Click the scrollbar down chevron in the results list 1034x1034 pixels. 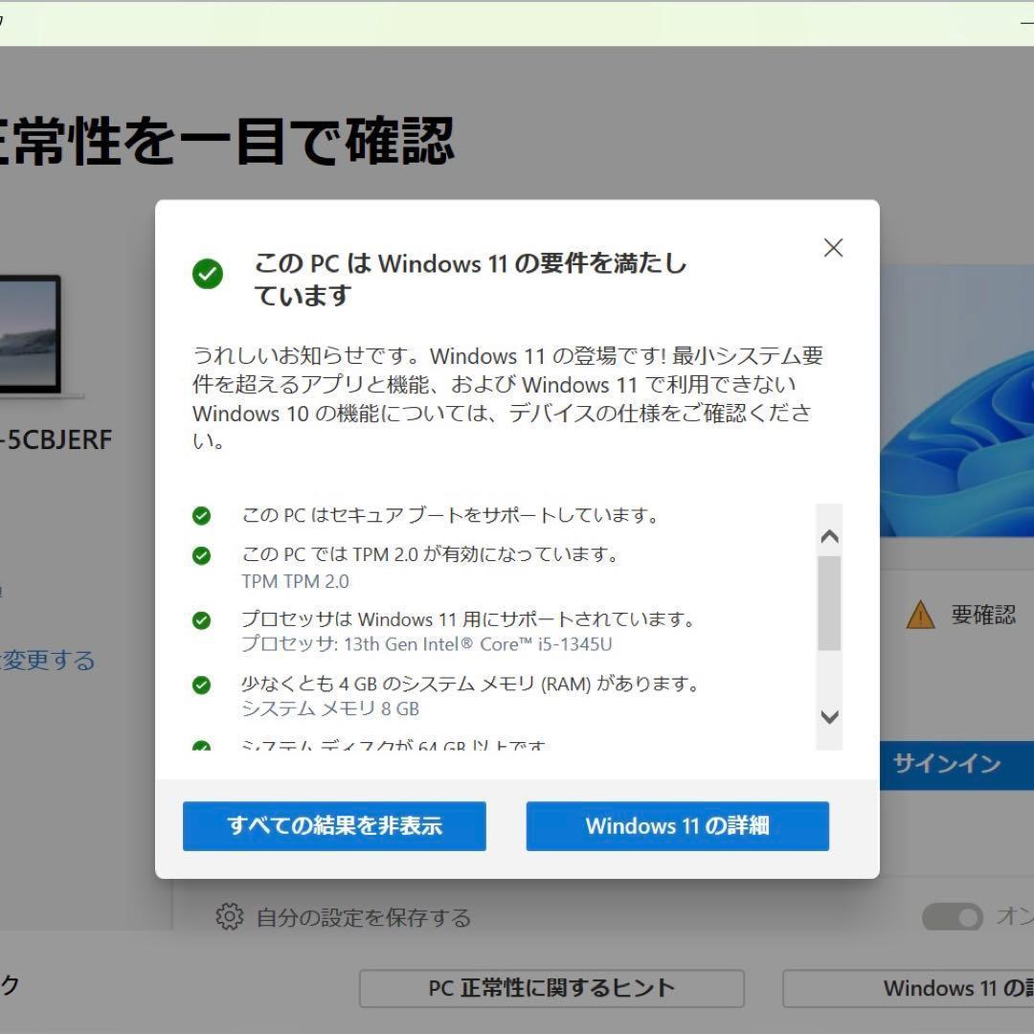click(828, 717)
